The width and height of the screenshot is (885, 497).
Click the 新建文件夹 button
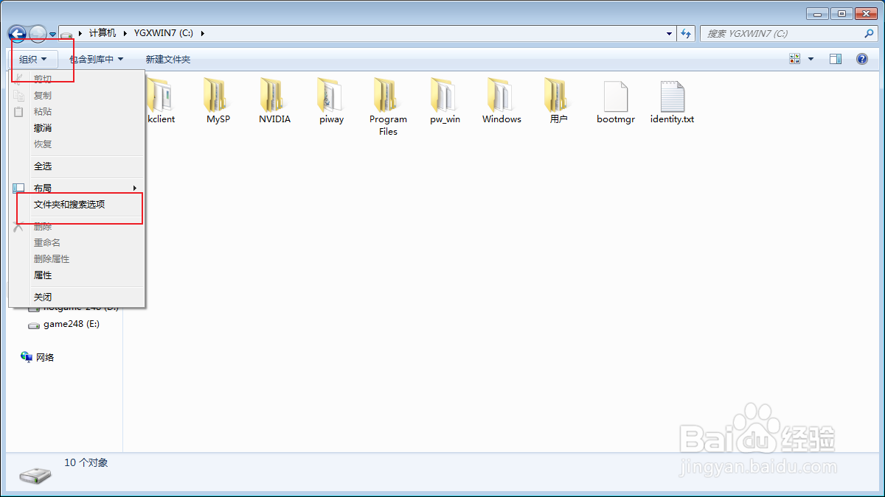coord(168,59)
